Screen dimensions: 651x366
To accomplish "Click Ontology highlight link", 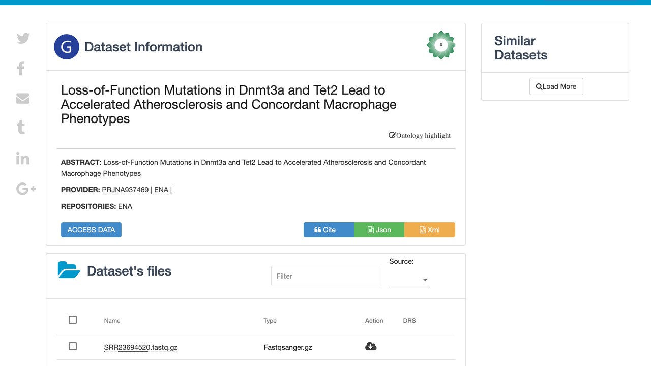I will [x=420, y=135].
